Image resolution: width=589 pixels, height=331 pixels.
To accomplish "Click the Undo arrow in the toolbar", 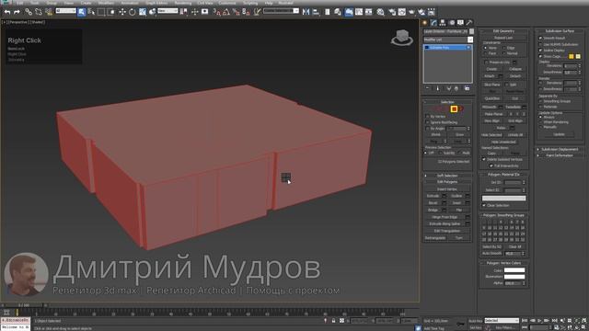I will pyautogui.click(x=7, y=12).
